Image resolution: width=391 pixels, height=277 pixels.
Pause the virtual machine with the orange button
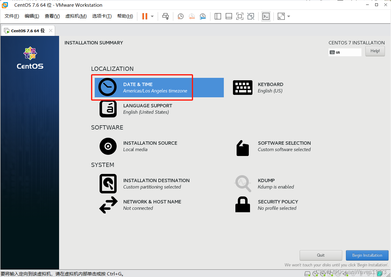pyautogui.click(x=145, y=16)
